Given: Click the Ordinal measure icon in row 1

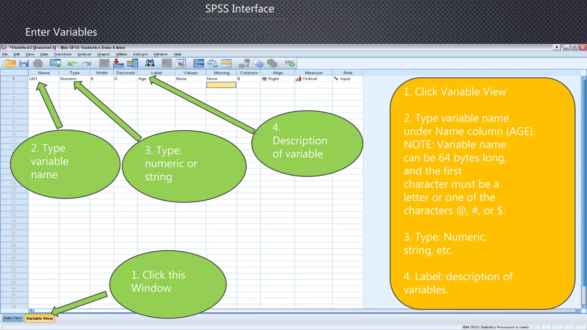Looking at the screenshot, I should tap(298, 79).
